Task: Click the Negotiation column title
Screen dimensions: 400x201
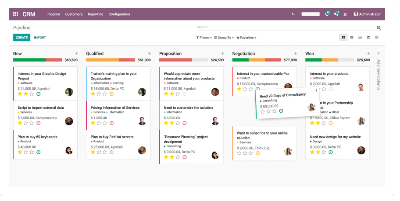Action: coord(243,54)
